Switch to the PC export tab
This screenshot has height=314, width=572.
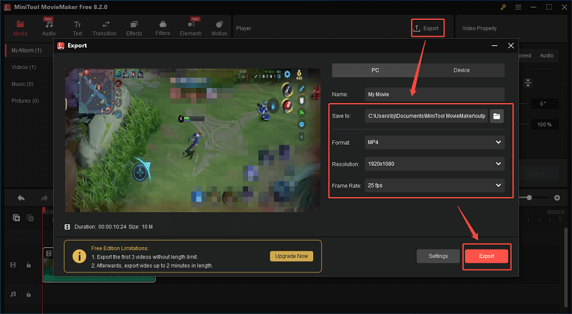(375, 70)
